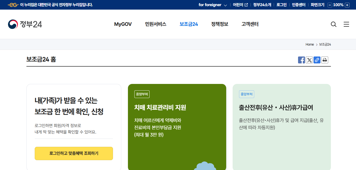Switch to the 정책정보 tab
The width and height of the screenshot is (356, 170).
click(219, 24)
